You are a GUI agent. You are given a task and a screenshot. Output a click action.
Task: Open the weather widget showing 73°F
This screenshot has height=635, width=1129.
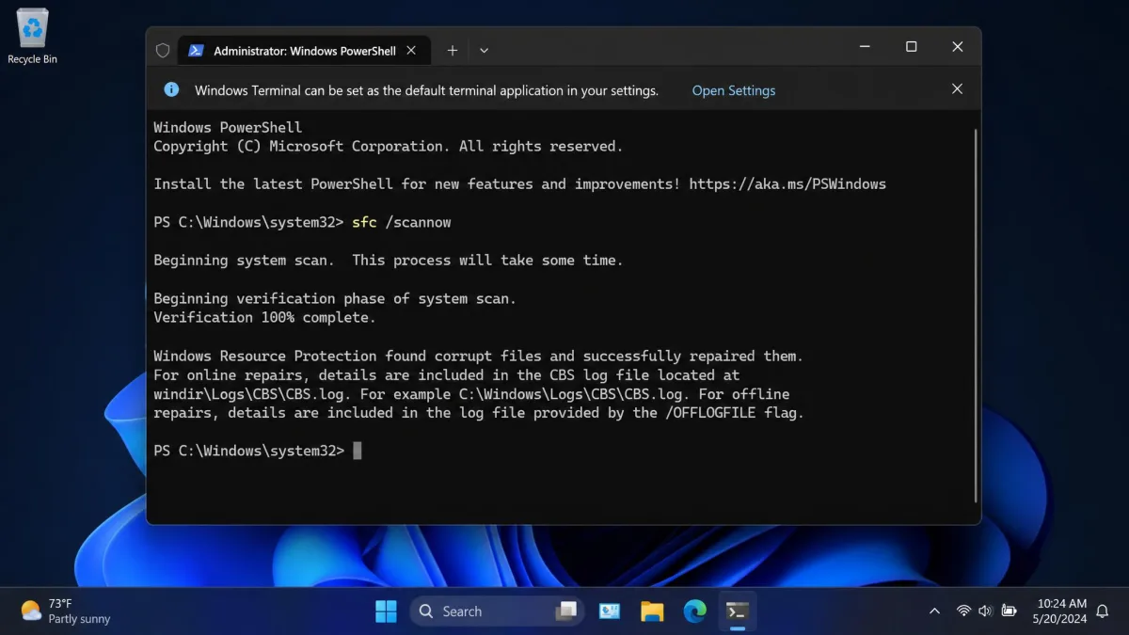[x=66, y=611]
